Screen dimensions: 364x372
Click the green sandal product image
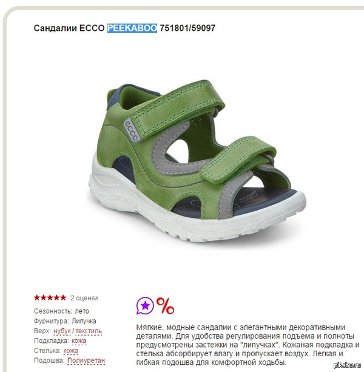click(x=197, y=161)
